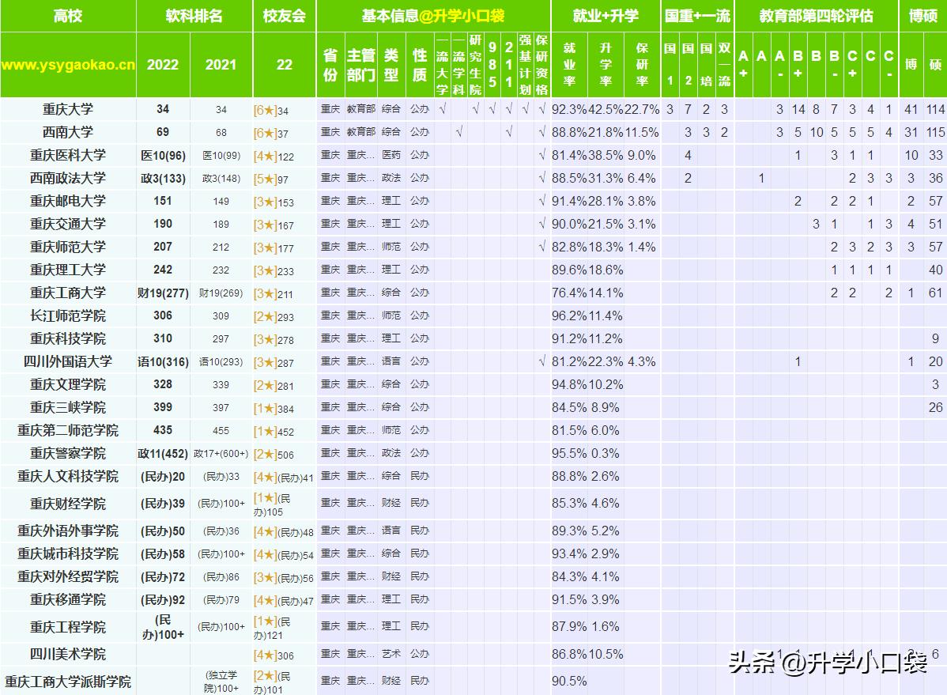Image resolution: width=947 pixels, height=695 pixels.
Task: Click the 校友会 column header
Action: (281, 14)
